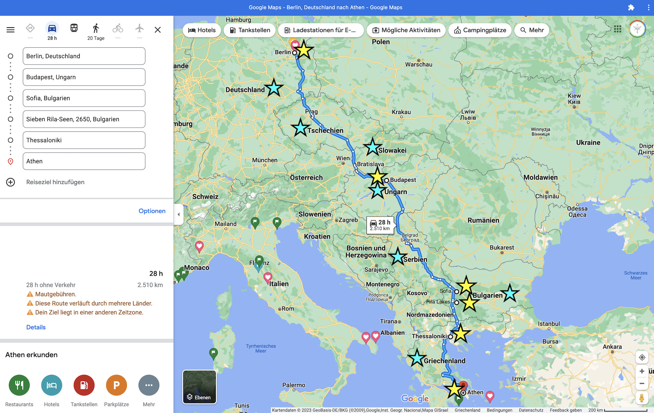Viewport: 654px width, 413px height.
Task: Filter by Mögliche Aktivitäten chip
Action: tap(406, 30)
